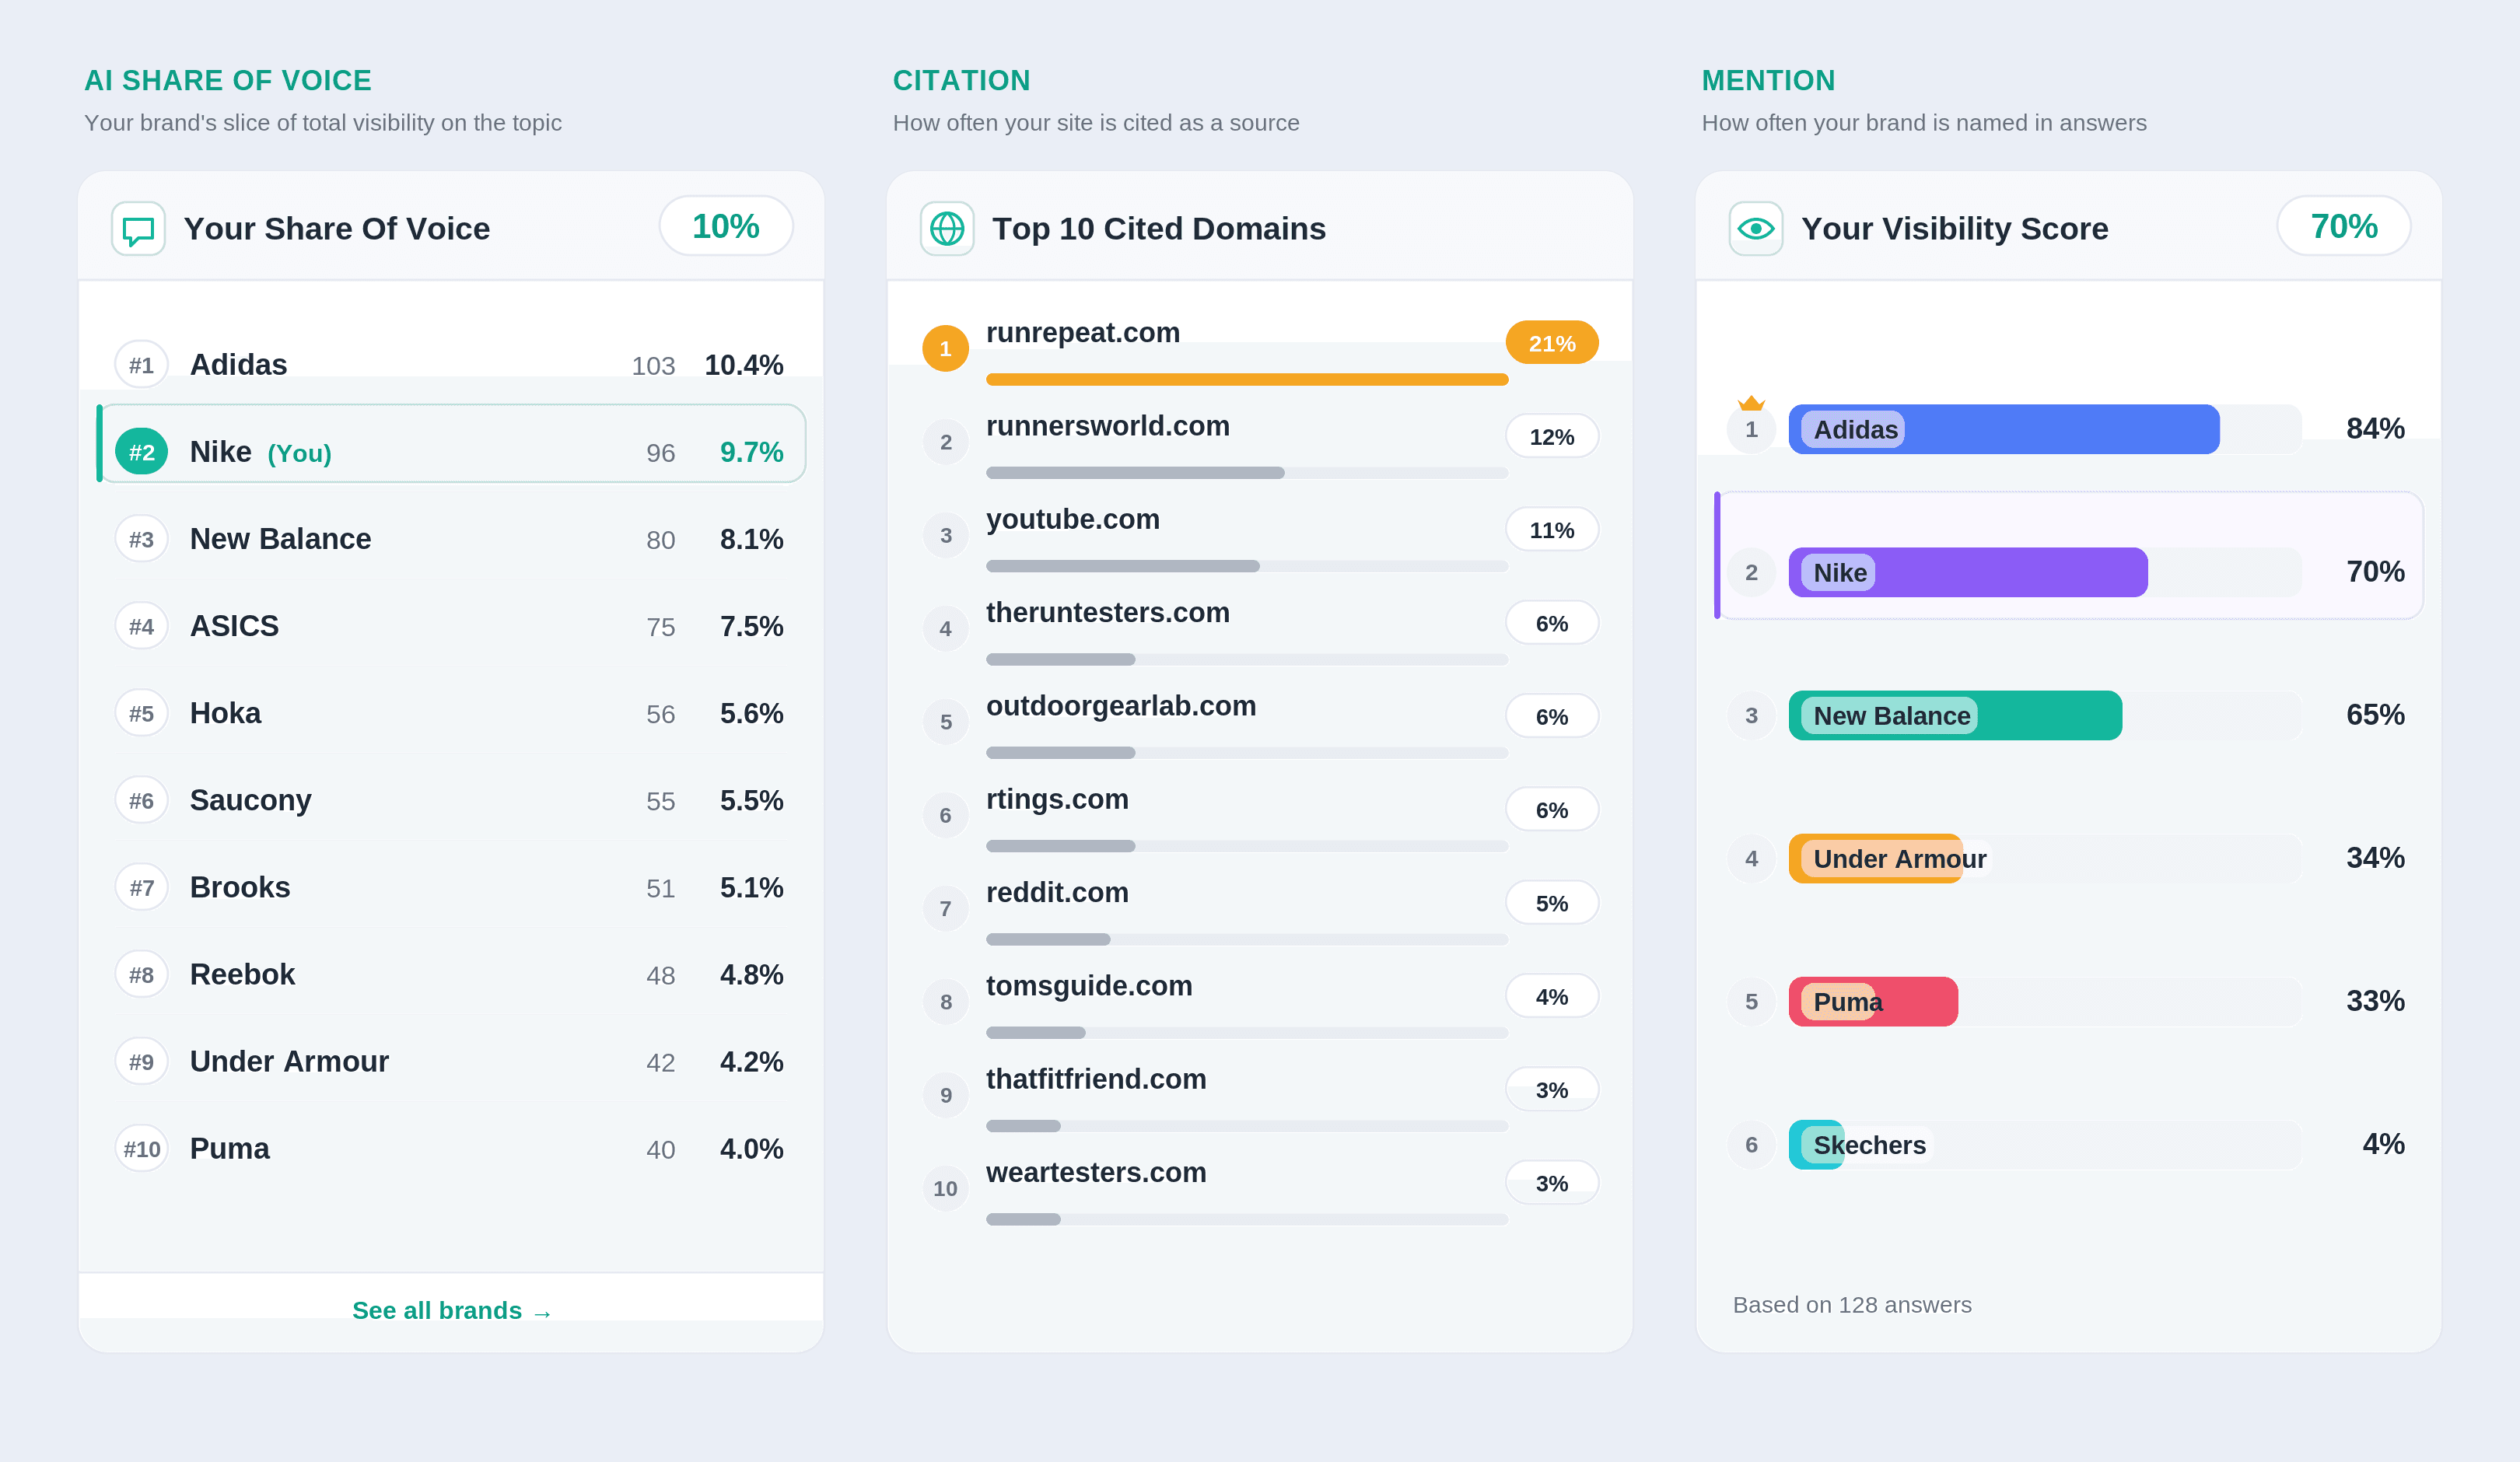Screen dimensions: 2520x1462
Task: Select outdoorgearlab.com in the list
Action: 1120,705
